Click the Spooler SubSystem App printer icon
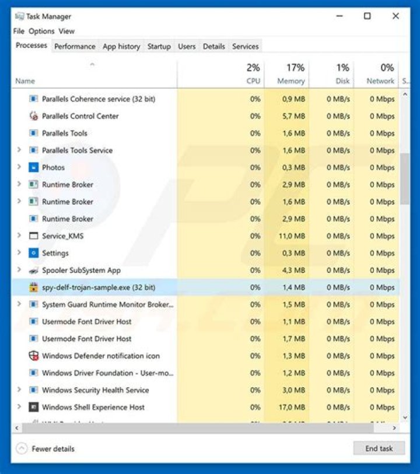Viewport: 420px width, 474px height. click(34, 271)
